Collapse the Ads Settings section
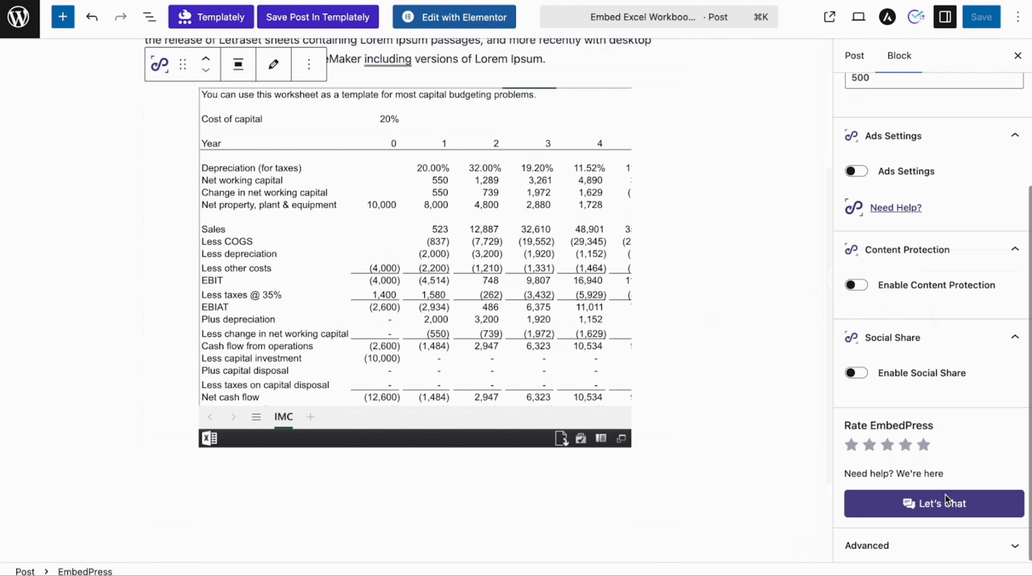 (x=1015, y=135)
